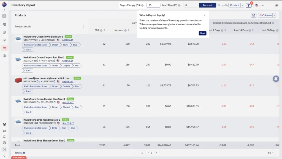Image resolution: width=282 pixels, height=159 pixels.
Task: Click the Towel tag in first product
Action: (x=65, y=45)
